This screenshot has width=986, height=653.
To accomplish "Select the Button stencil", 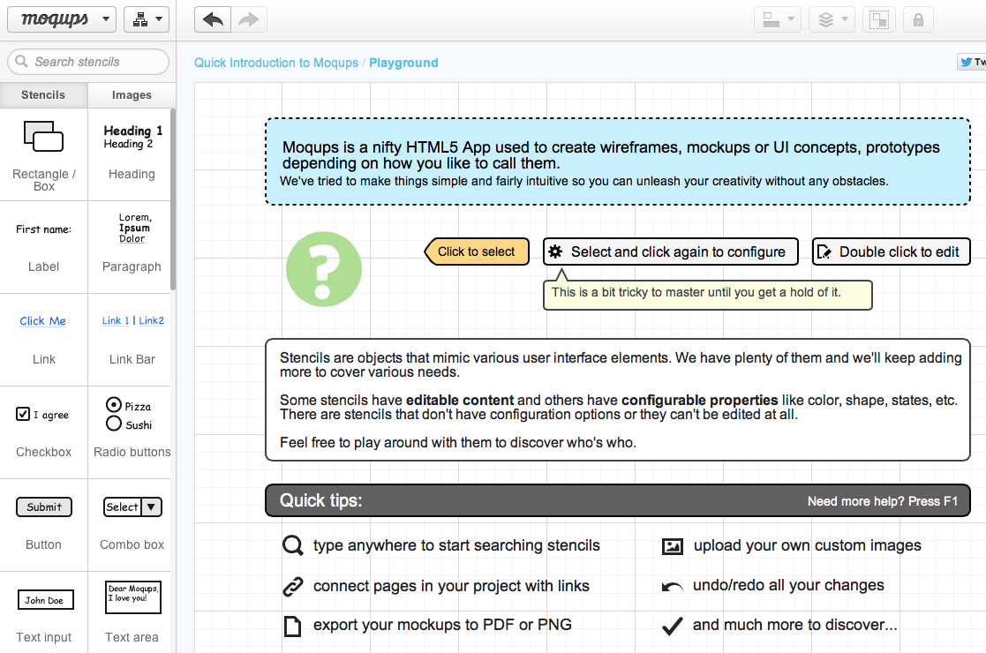I will [x=43, y=525].
